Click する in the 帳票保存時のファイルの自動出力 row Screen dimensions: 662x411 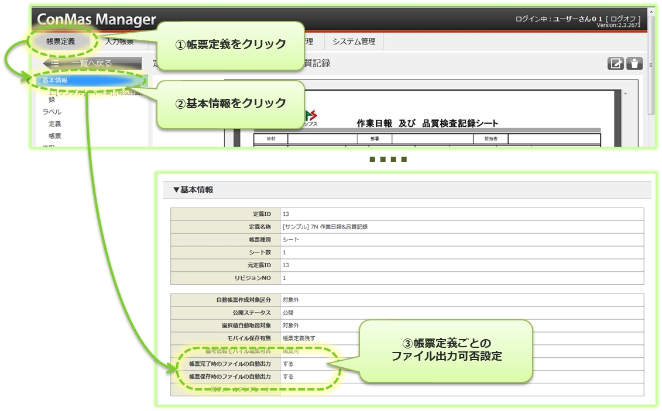coord(288,377)
